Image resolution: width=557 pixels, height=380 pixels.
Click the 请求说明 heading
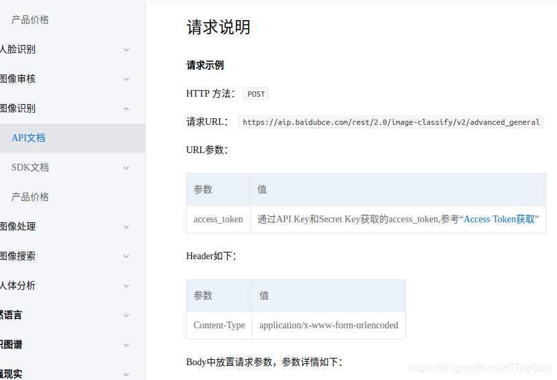218,28
